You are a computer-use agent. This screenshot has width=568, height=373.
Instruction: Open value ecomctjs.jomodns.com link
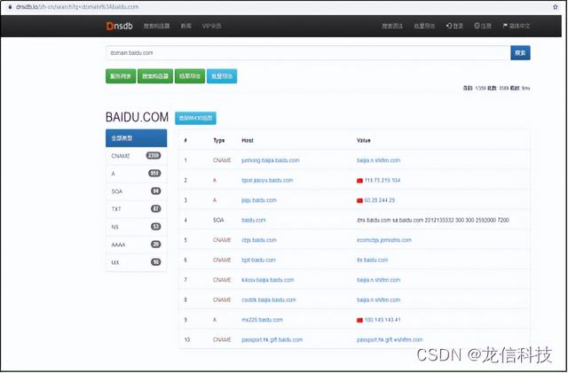tap(384, 240)
